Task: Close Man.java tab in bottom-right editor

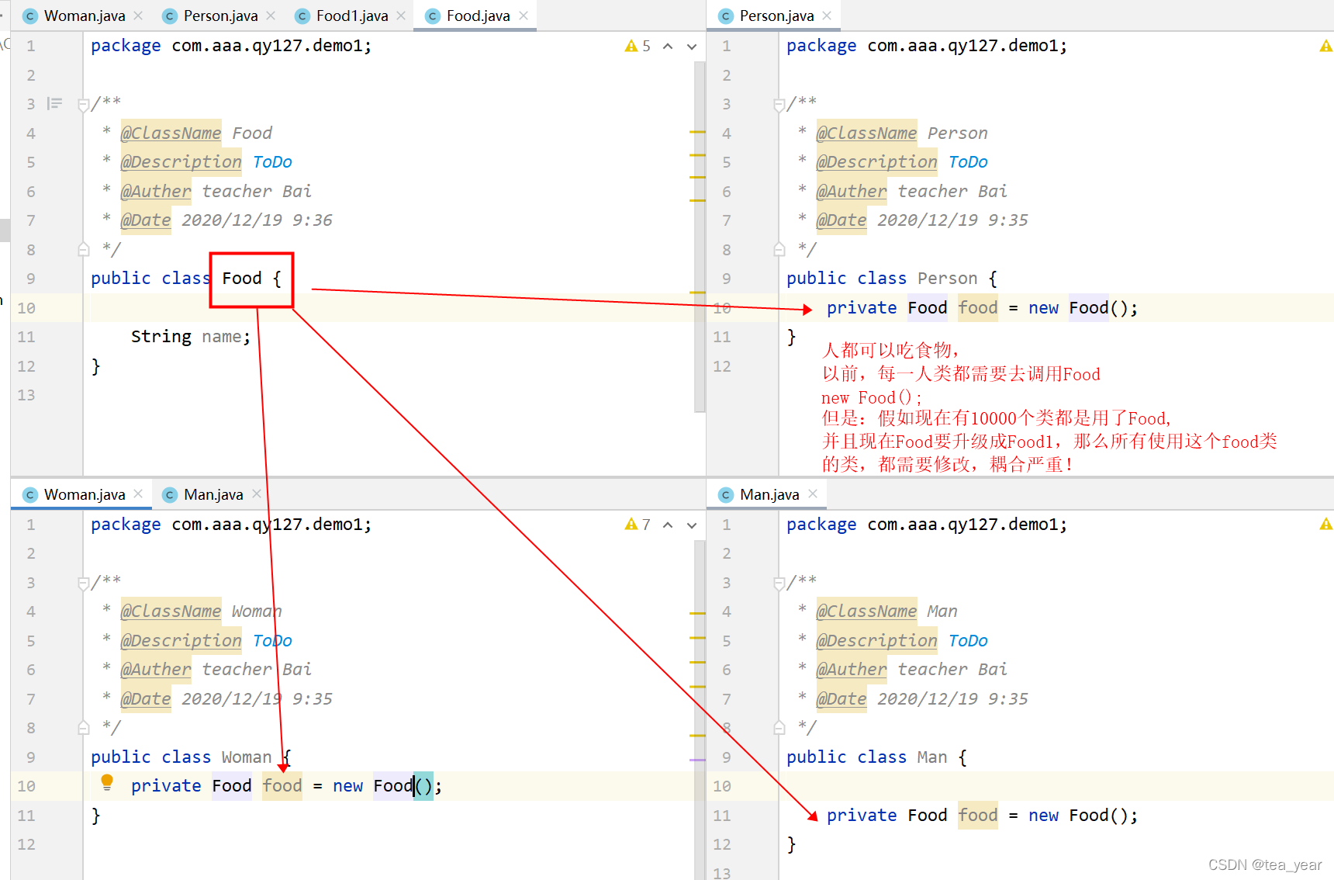Action: click(813, 494)
